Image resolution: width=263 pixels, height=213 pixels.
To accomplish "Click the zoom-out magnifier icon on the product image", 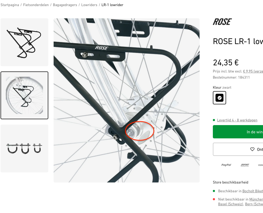I will pyautogui.click(x=190, y=27).
